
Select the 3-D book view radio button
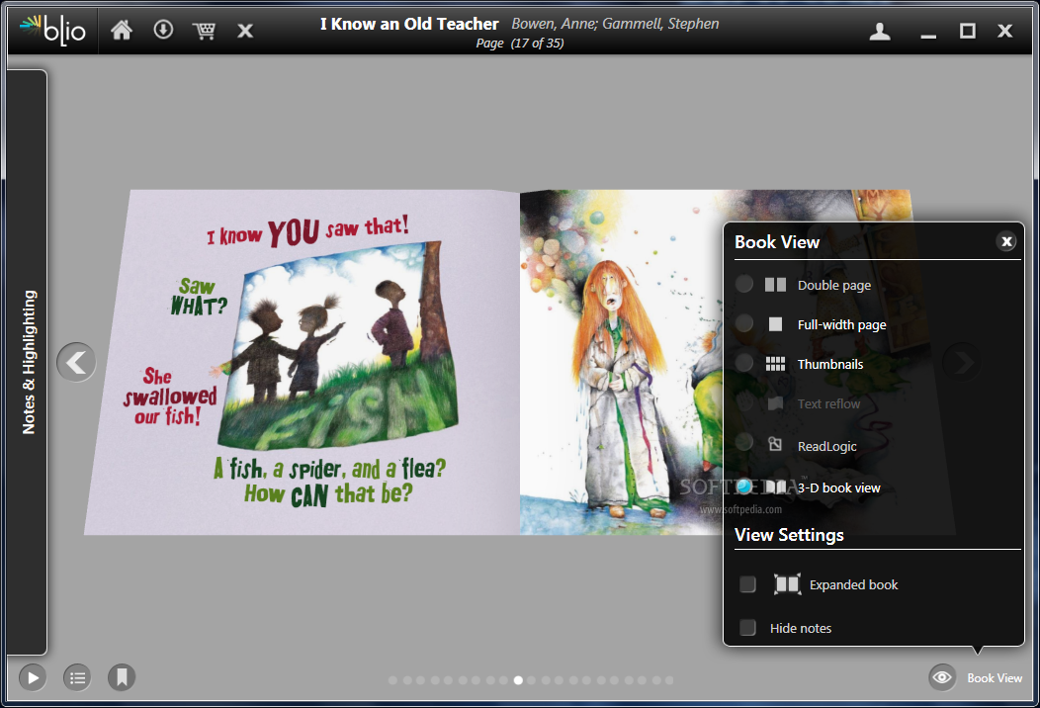[744, 487]
